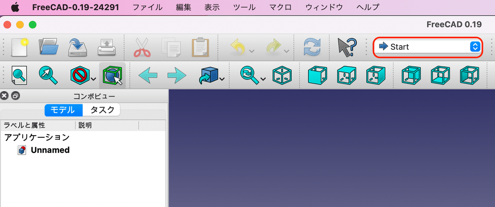Screen dimensions: 495x207
Task: Fit selection in view
Action: click(x=49, y=75)
